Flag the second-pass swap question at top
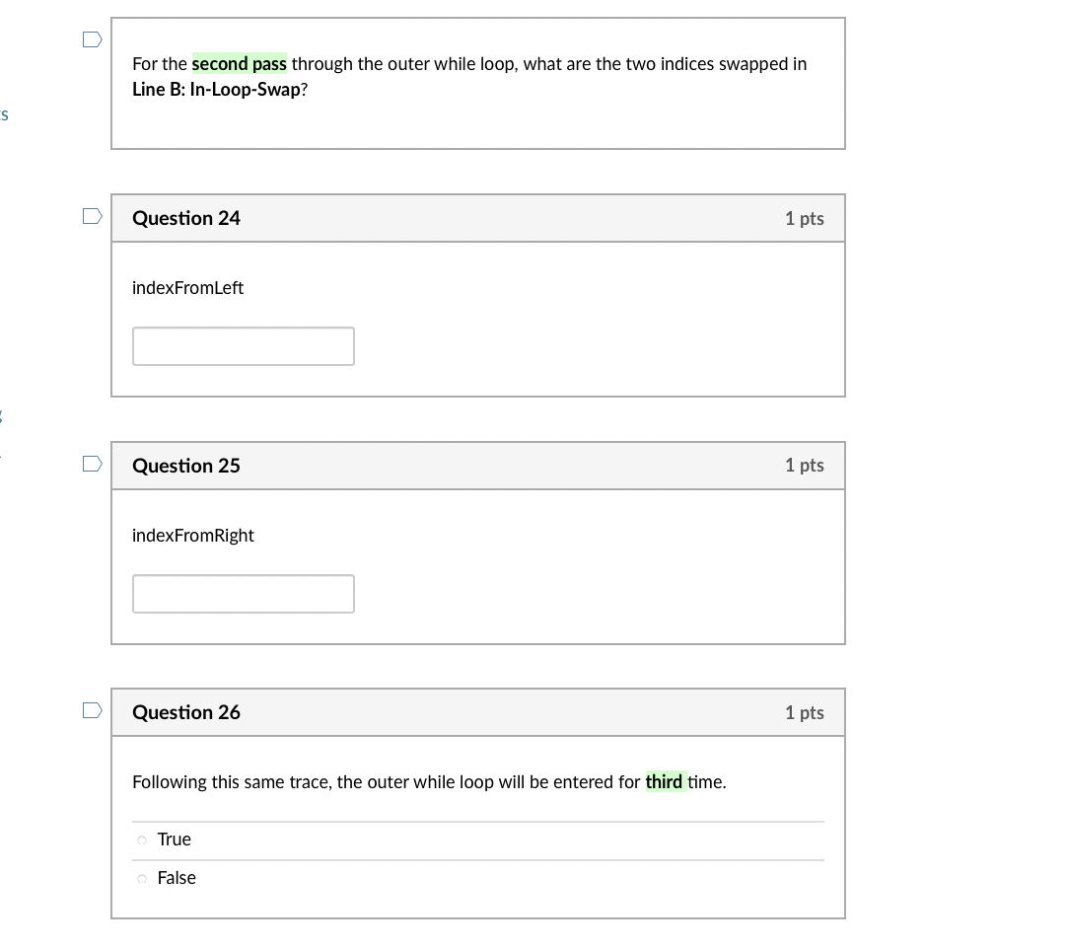 [93, 39]
